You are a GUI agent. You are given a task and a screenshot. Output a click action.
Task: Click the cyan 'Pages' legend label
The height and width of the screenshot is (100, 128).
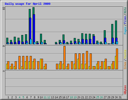[125, 30]
